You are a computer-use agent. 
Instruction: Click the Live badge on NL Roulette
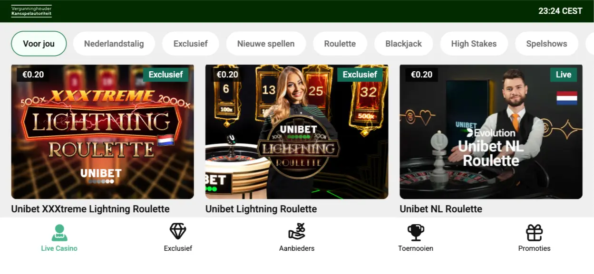(564, 75)
